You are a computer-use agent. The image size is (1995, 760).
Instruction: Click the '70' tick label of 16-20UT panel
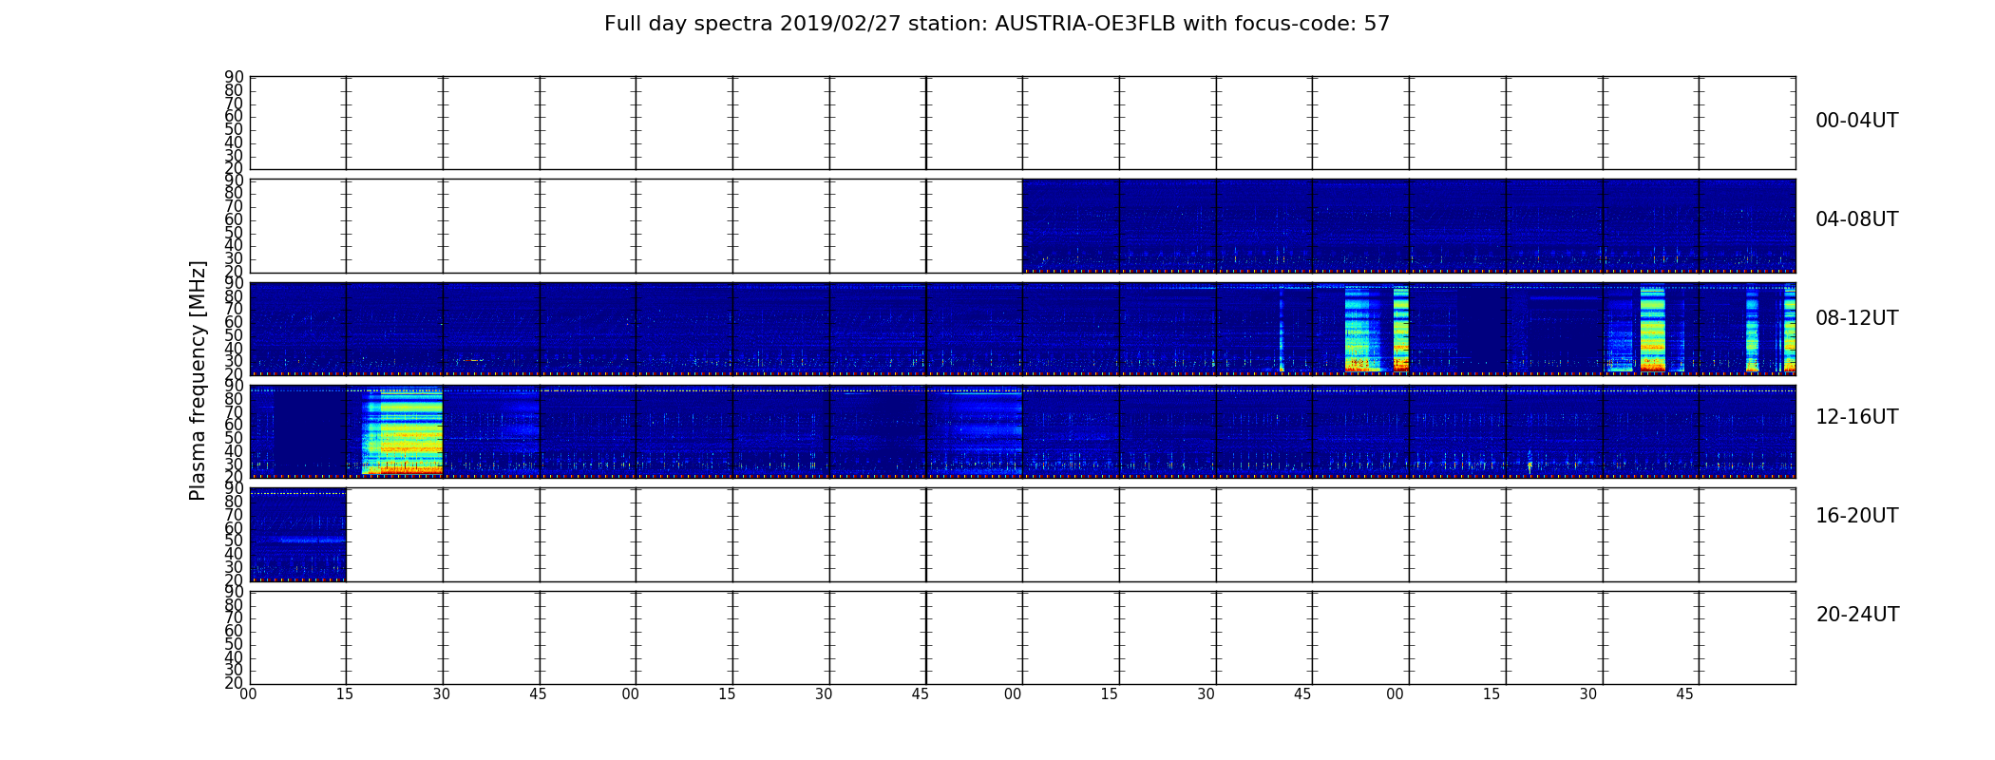coord(234,515)
